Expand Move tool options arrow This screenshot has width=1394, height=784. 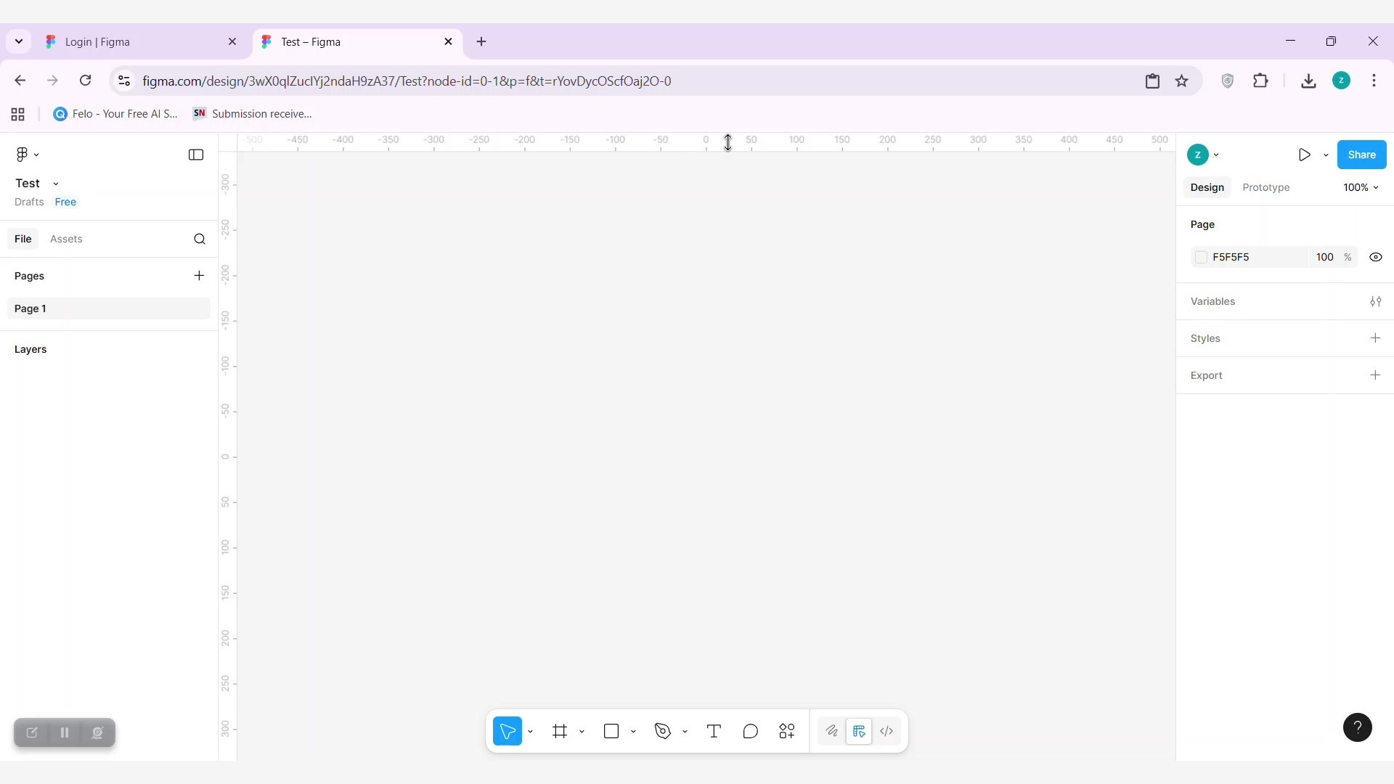pos(531,732)
